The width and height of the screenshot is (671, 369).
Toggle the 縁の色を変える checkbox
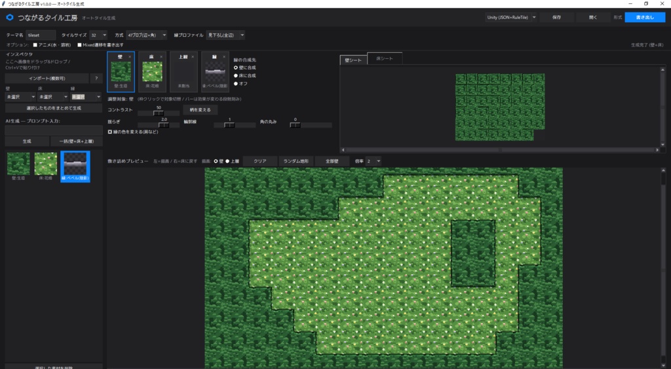coord(110,132)
